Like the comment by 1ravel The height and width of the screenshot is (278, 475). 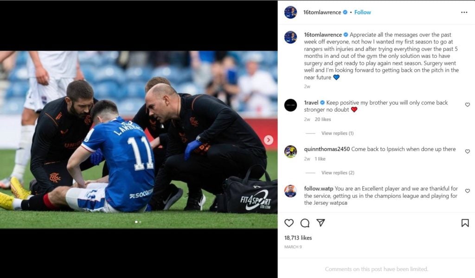click(468, 105)
